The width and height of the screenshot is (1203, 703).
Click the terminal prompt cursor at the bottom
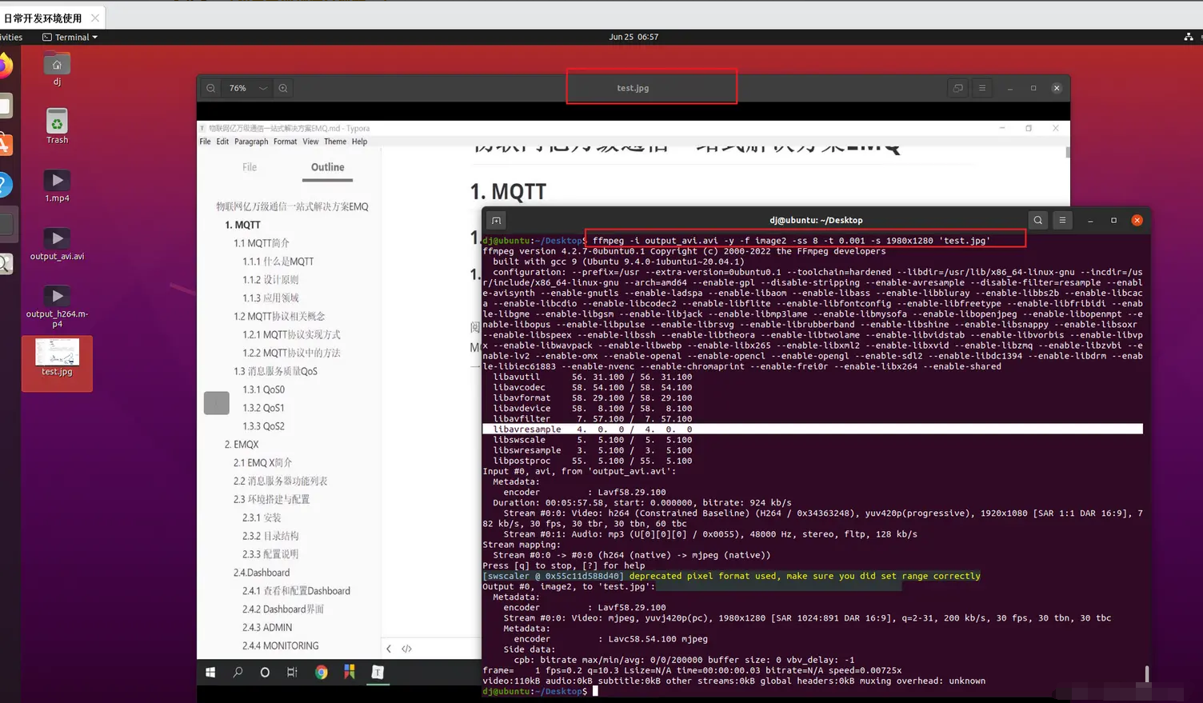[596, 691]
